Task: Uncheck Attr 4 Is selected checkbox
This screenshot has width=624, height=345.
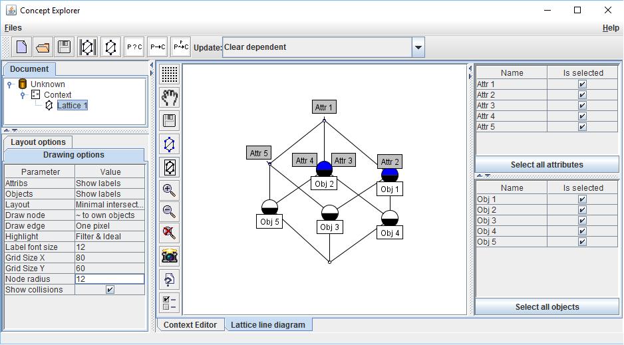Action: [x=582, y=116]
